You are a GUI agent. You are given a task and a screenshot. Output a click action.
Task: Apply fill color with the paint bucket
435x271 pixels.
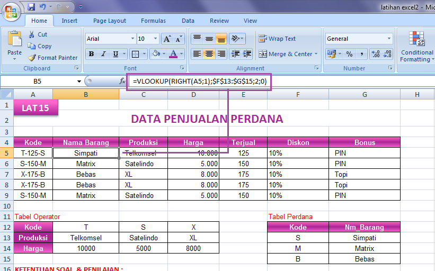click(156, 54)
